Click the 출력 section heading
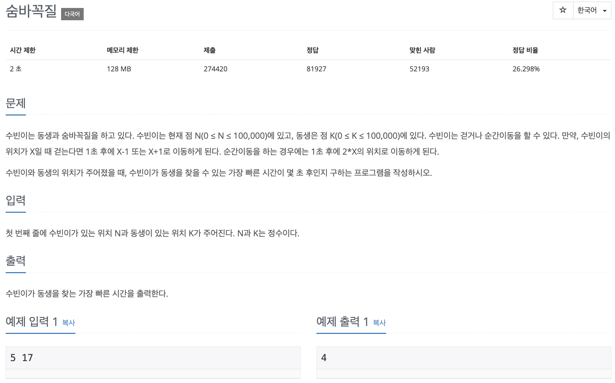615x383 pixels. [x=16, y=261]
